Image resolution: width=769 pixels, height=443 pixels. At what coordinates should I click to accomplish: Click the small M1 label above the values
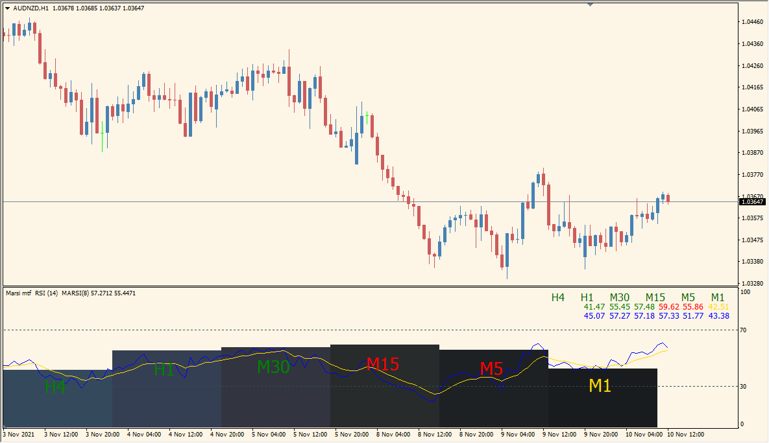[718, 298]
